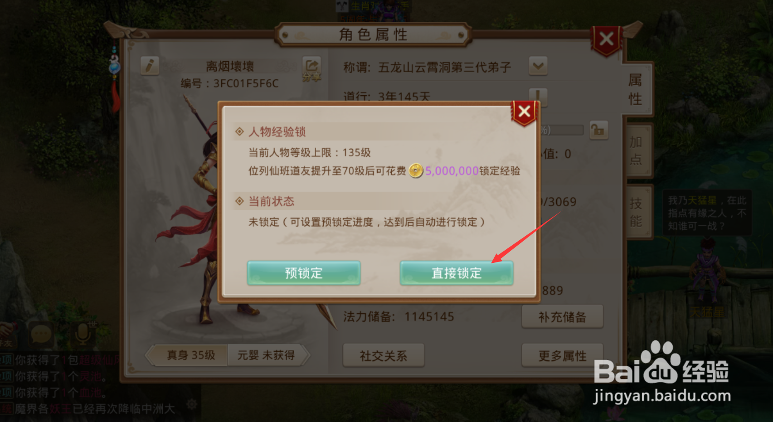Tap the microphone voice icon

(x=83, y=335)
